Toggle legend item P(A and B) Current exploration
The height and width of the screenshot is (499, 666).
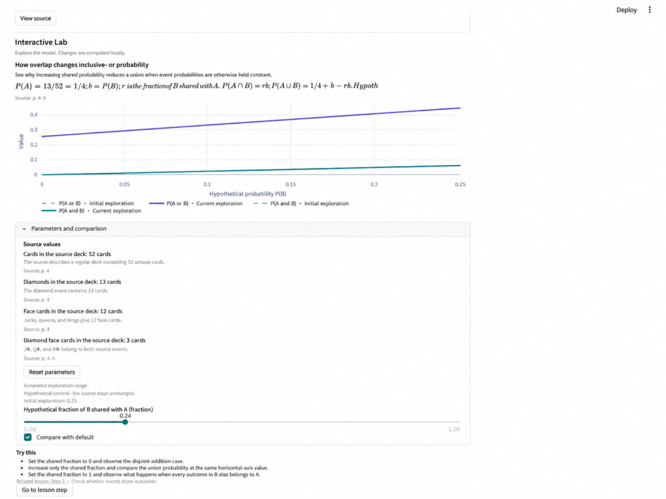tap(91, 211)
